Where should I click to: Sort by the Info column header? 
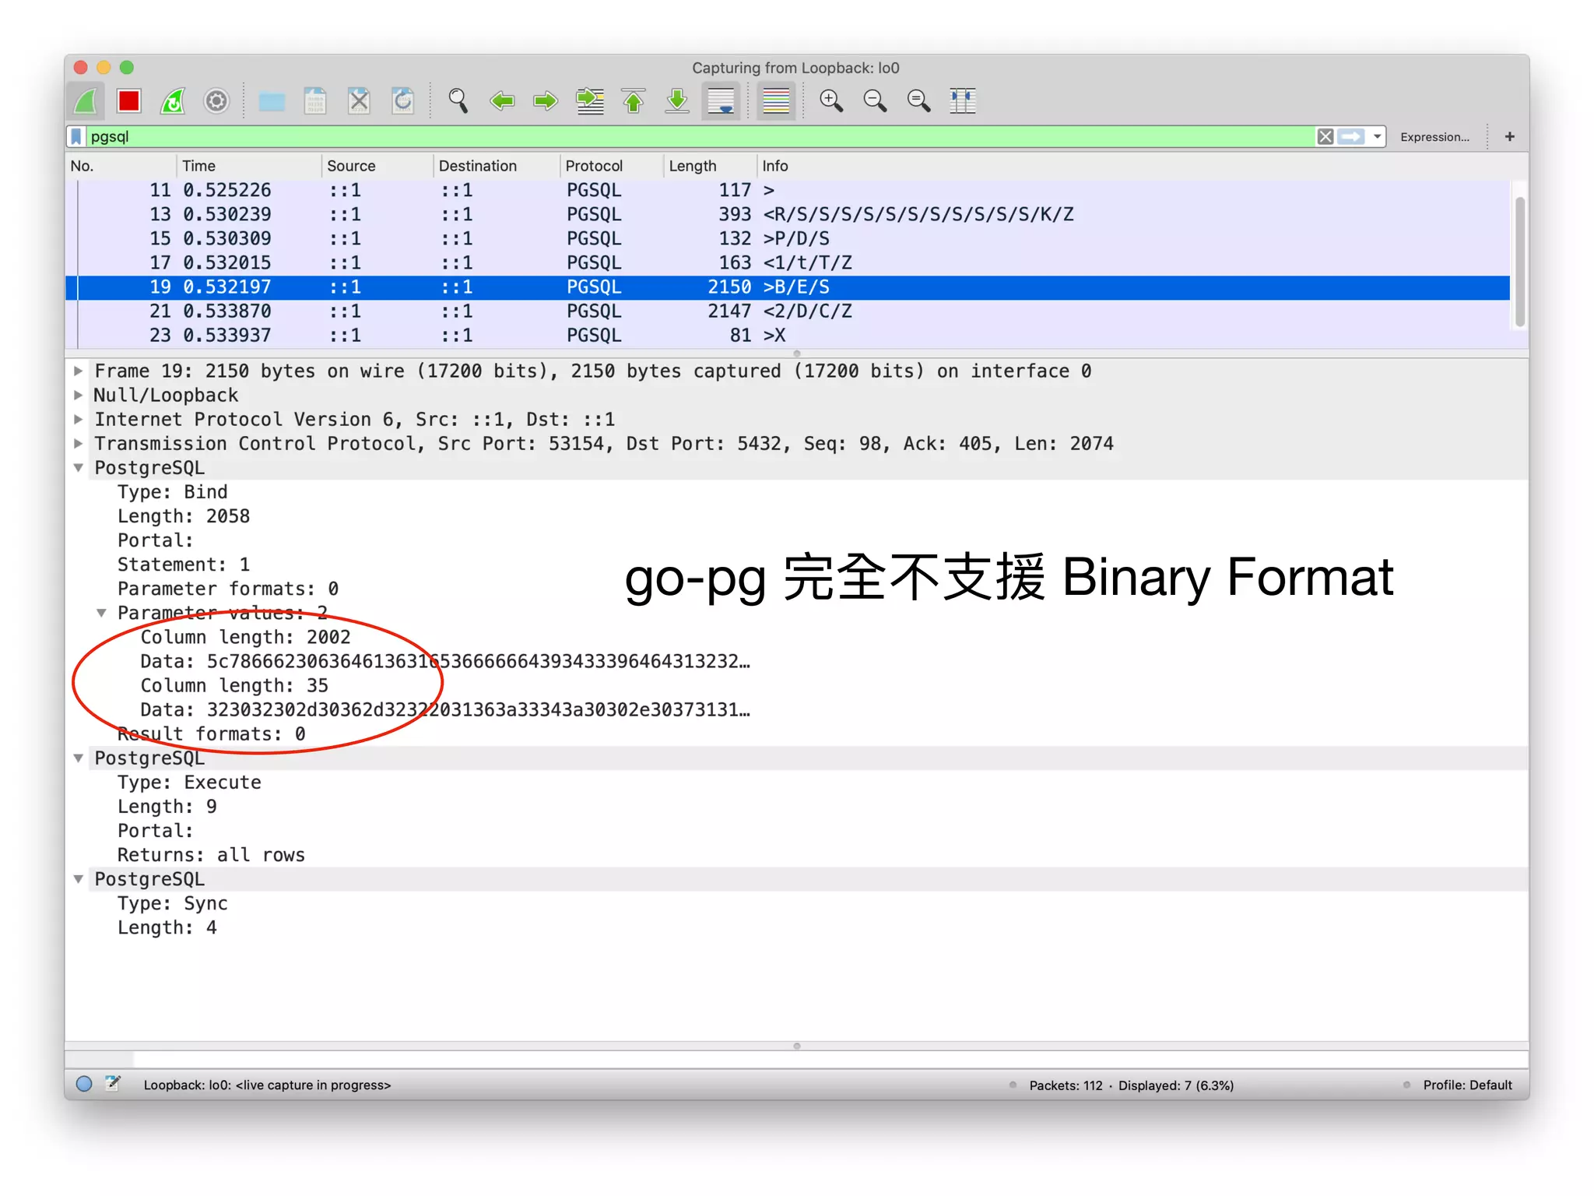[1141, 166]
